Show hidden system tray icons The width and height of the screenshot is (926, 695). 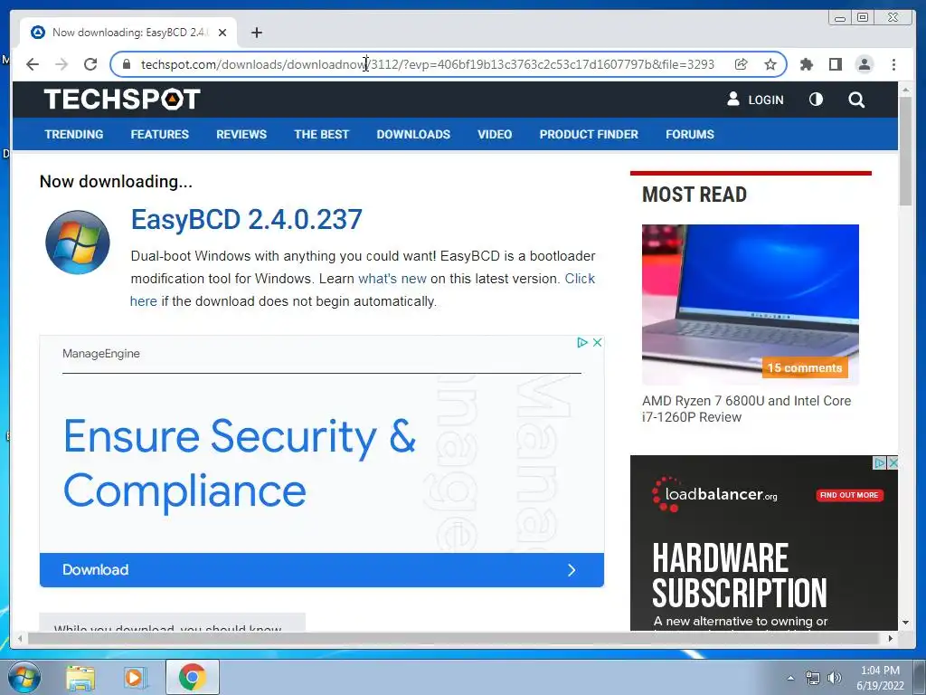click(x=790, y=678)
